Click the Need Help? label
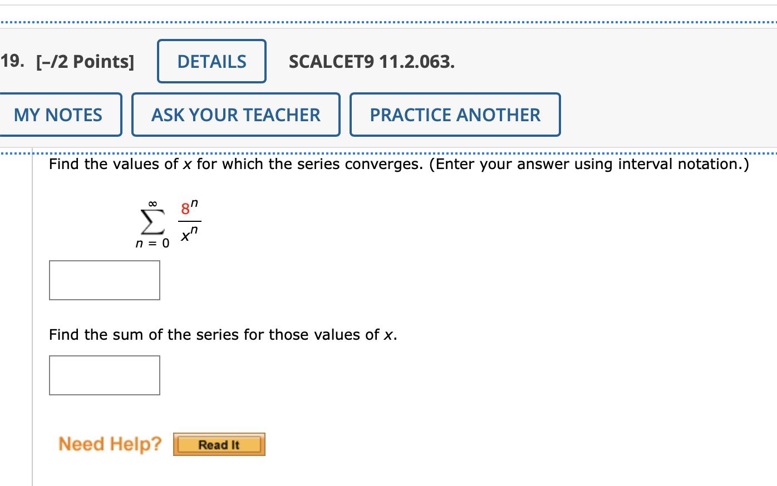This screenshot has height=486, width=777. pos(109,443)
